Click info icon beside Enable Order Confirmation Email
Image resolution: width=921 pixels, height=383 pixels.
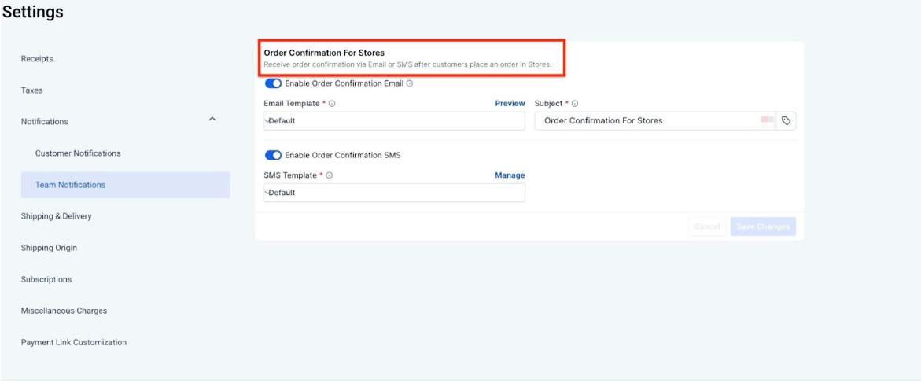pos(410,83)
